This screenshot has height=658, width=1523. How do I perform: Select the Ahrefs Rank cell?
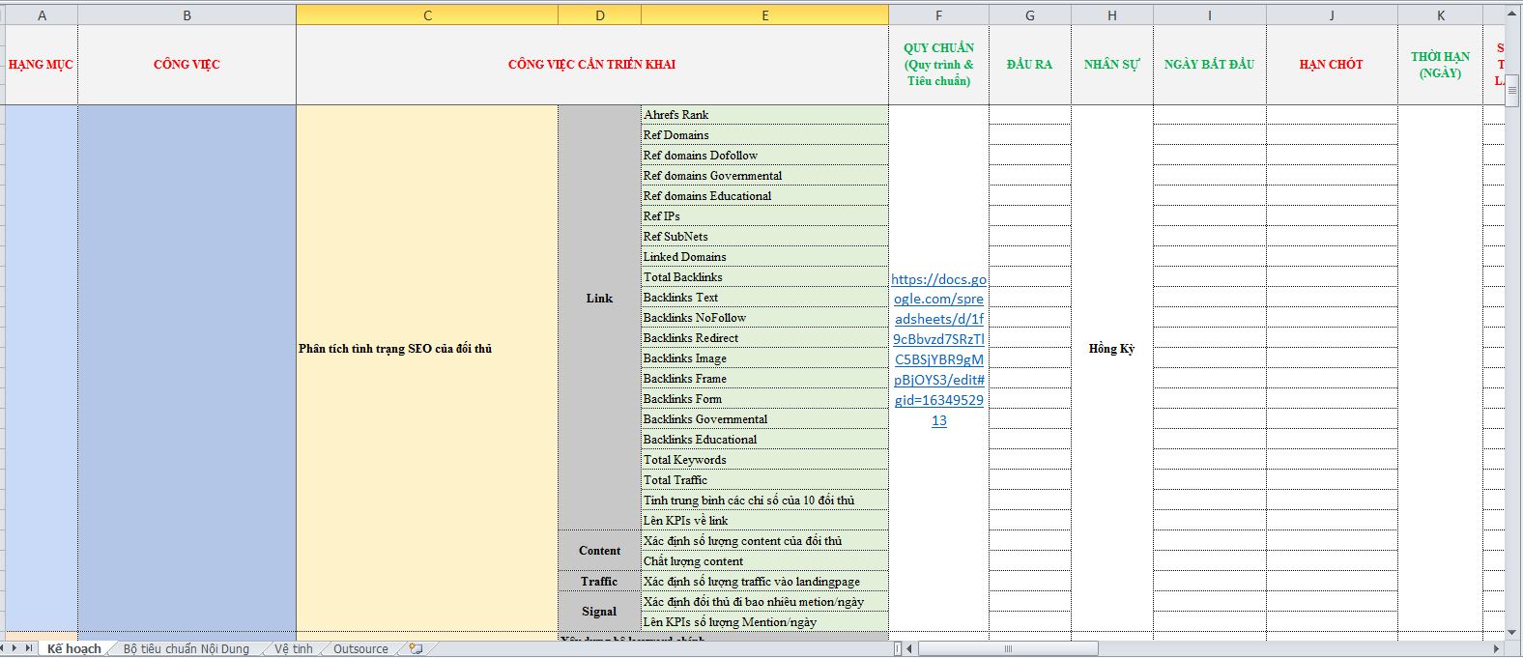(x=763, y=115)
